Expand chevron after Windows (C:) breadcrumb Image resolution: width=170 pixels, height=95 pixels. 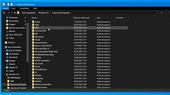[50, 13]
